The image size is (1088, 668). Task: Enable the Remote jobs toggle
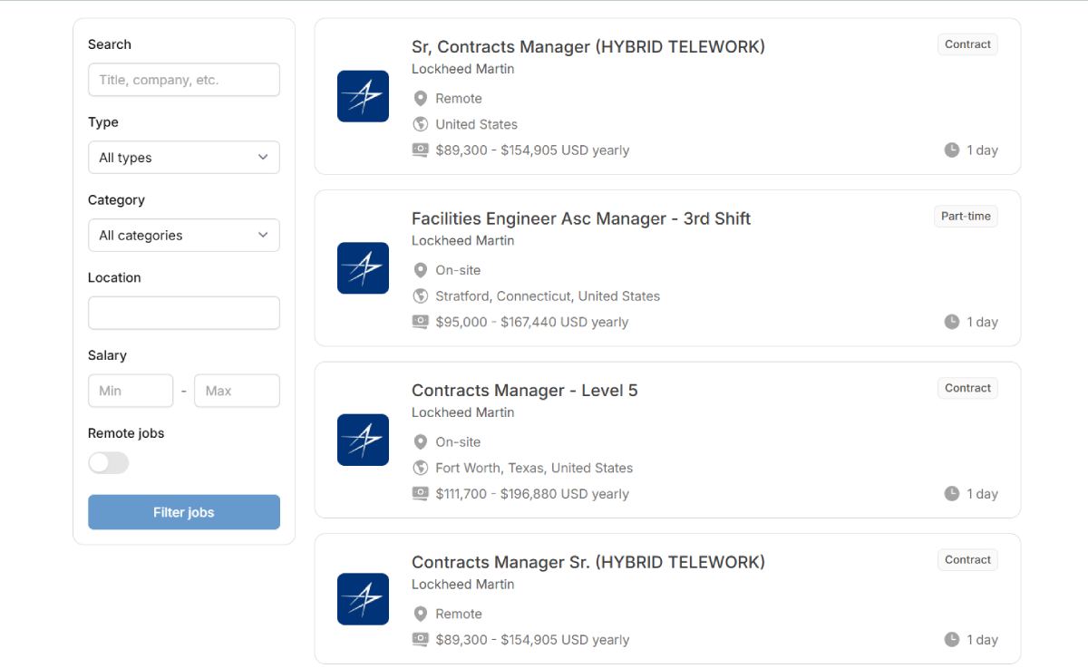tap(109, 463)
